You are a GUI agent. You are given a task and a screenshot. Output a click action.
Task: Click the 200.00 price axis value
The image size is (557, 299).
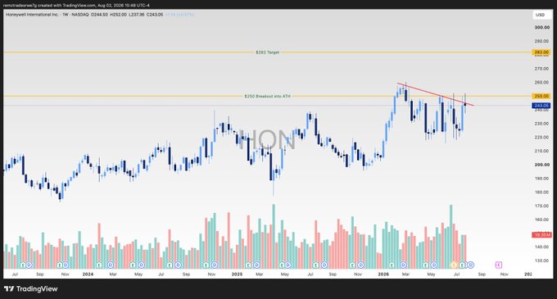542,165
